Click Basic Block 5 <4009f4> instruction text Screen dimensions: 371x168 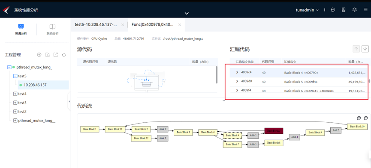coord(301,82)
